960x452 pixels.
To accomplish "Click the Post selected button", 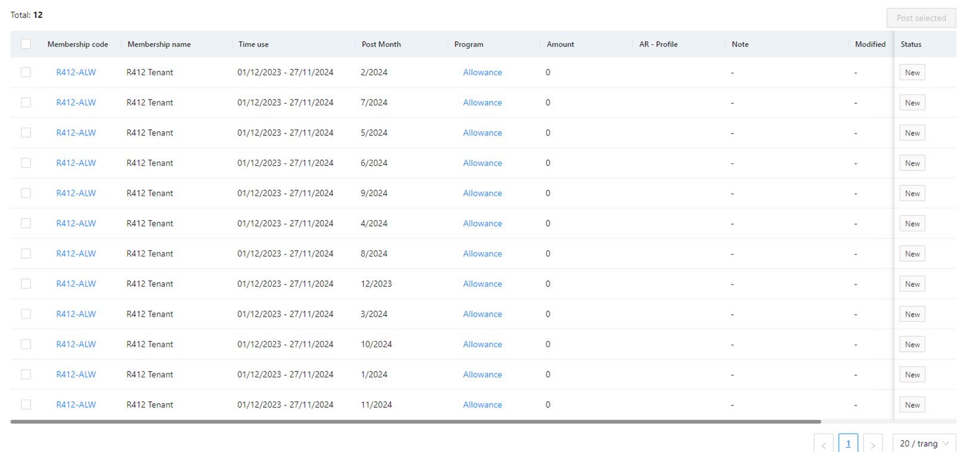I will click(921, 18).
